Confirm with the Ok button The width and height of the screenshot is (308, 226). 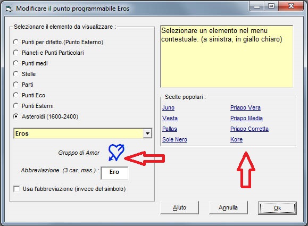coord(277,208)
